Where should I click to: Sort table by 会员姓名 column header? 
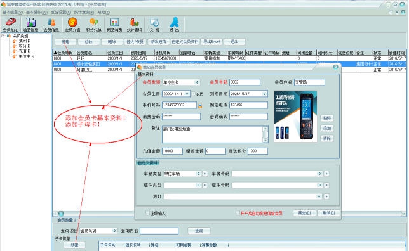91,53
